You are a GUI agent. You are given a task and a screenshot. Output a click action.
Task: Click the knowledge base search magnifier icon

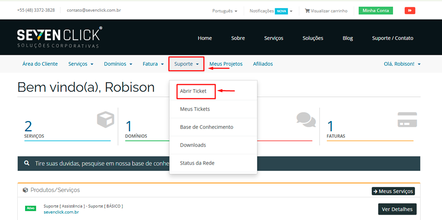tap(26, 163)
